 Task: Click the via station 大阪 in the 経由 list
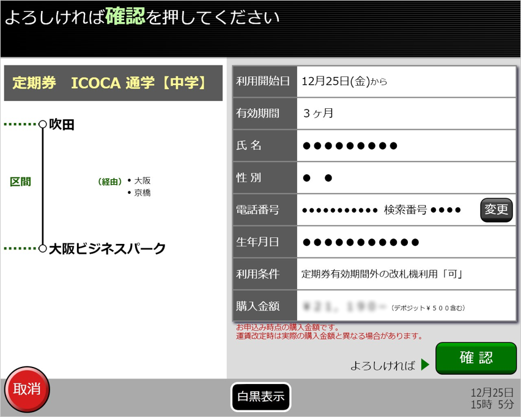pyautogui.click(x=142, y=180)
